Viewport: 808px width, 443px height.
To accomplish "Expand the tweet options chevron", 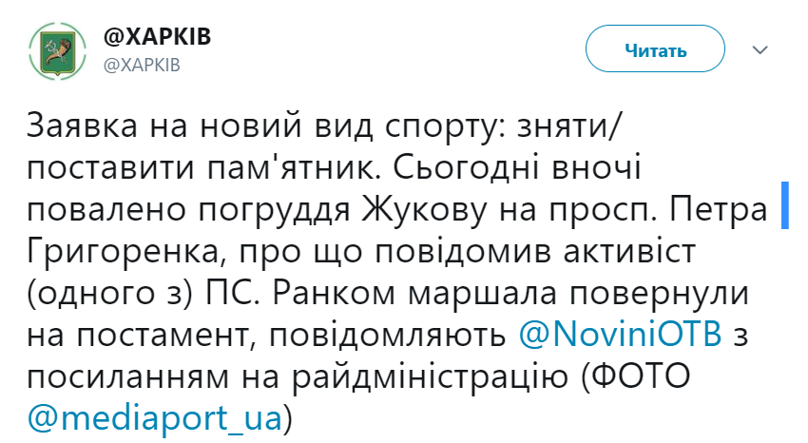I will tap(760, 49).
